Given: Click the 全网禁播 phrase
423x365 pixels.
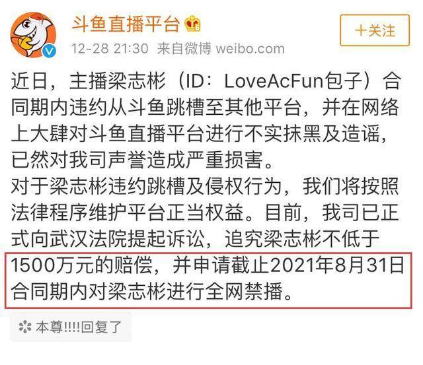Looking at the screenshot, I should (x=244, y=292).
